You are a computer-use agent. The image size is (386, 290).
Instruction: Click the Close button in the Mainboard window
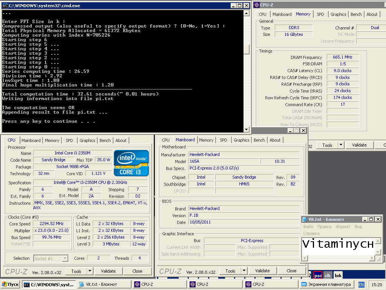291,271
